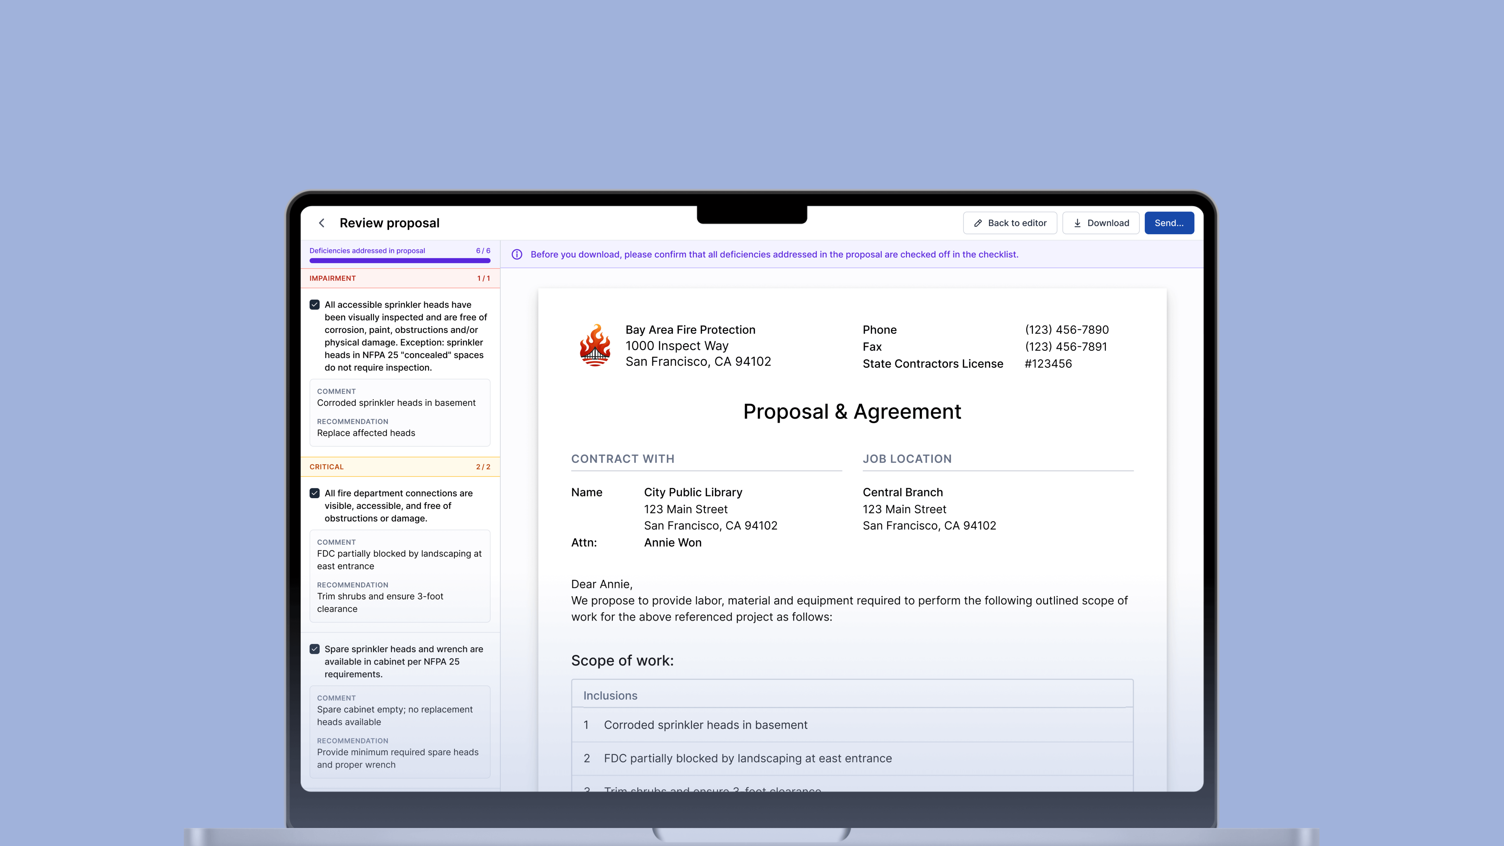Open the Send... options button
This screenshot has width=1504, height=846.
coord(1169,223)
